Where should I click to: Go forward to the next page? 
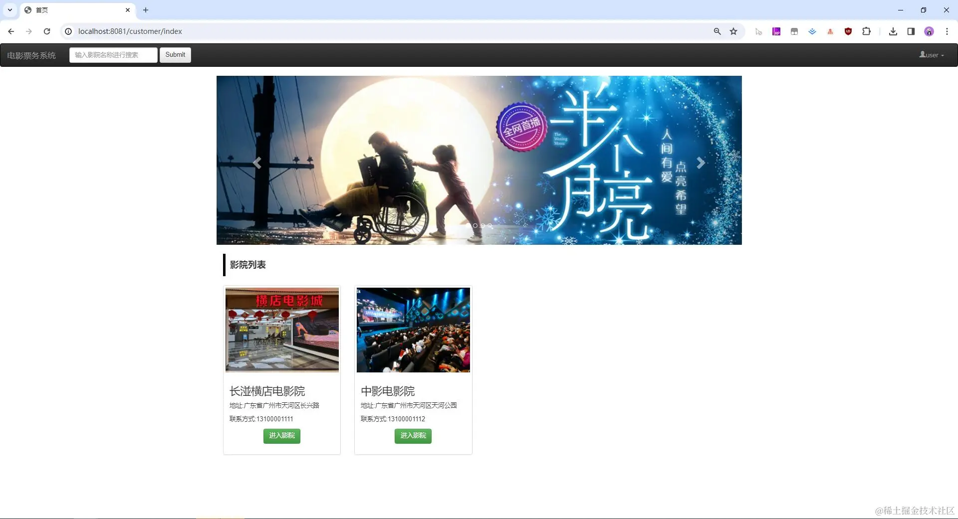point(29,31)
